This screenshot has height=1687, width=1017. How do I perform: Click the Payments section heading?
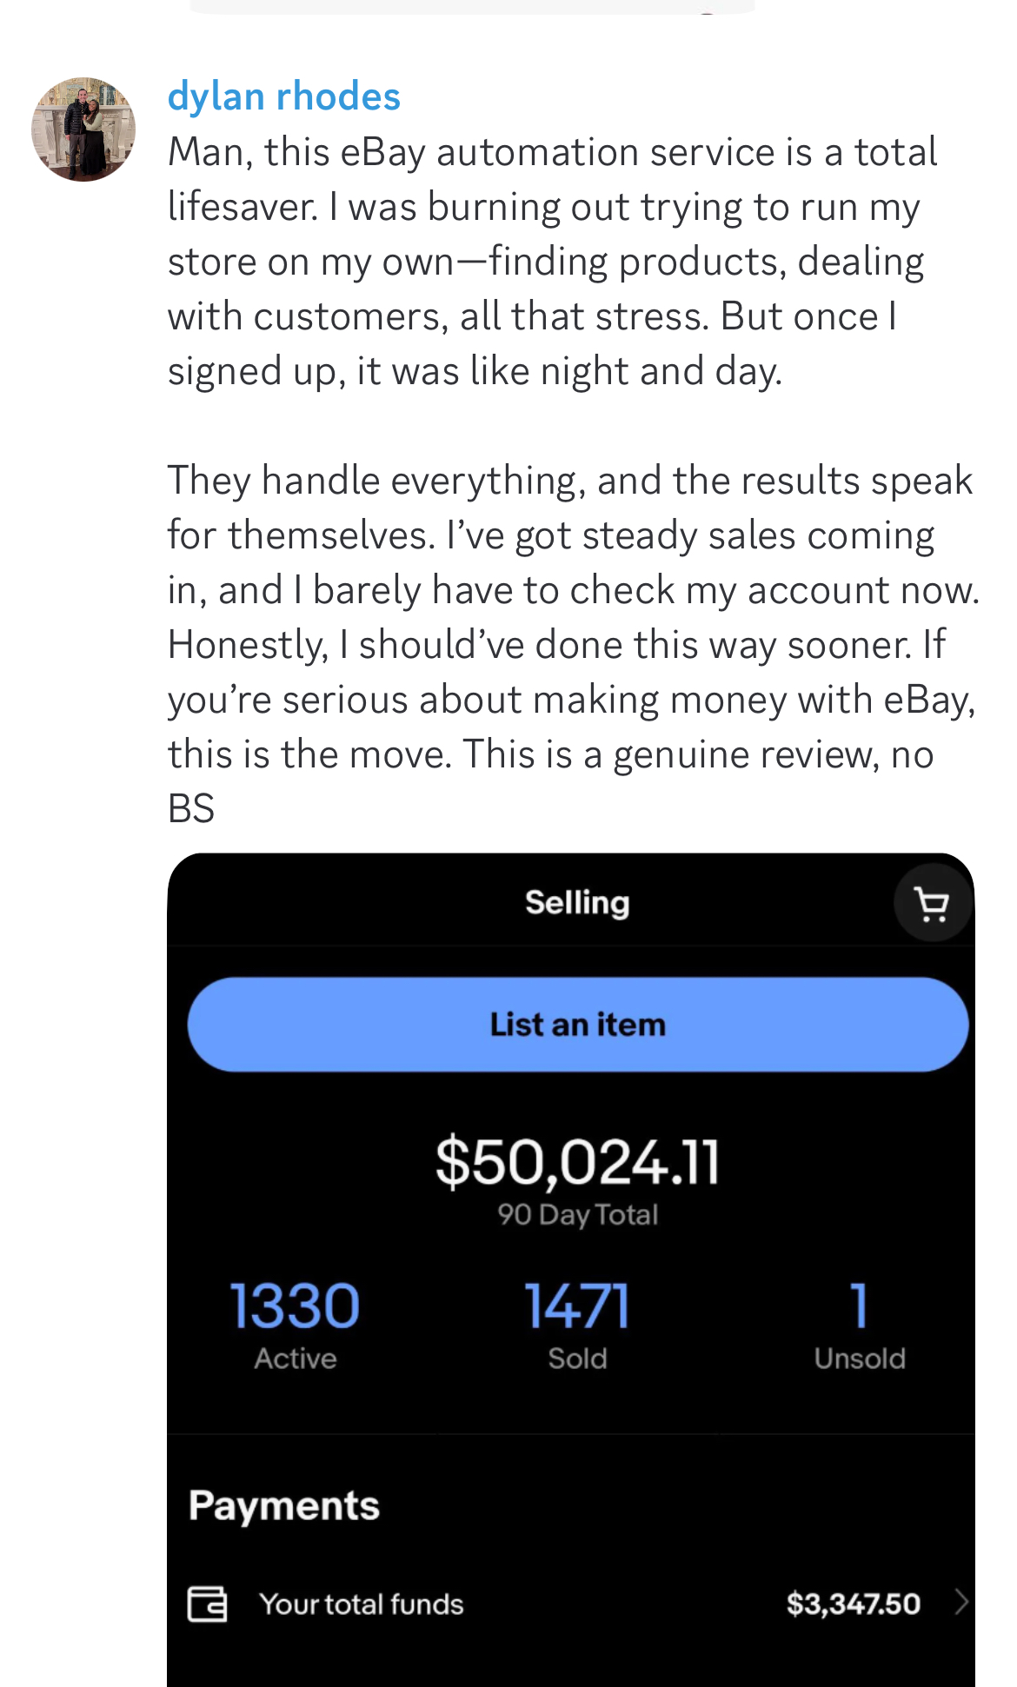[284, 1505]
